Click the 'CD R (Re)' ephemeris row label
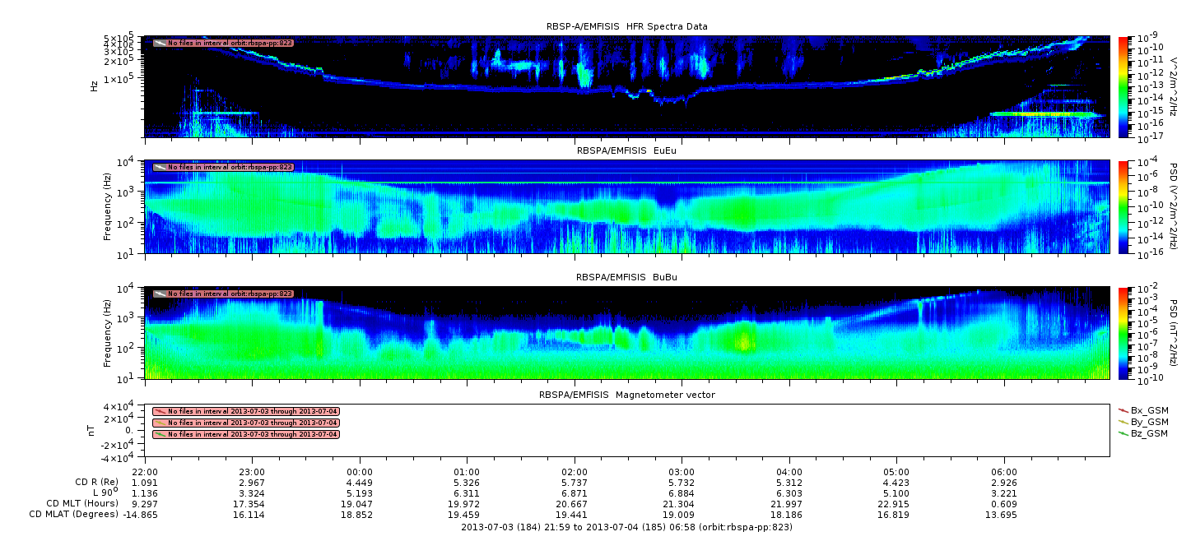The image size is (1191, 541). point(91,483)
